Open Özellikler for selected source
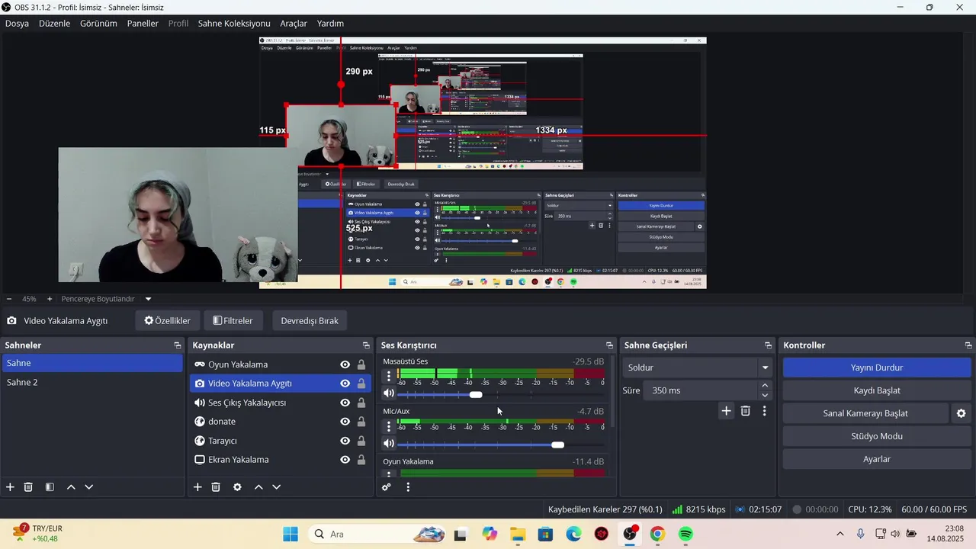The width and height of the screenshot is (976, 549). 167,321
